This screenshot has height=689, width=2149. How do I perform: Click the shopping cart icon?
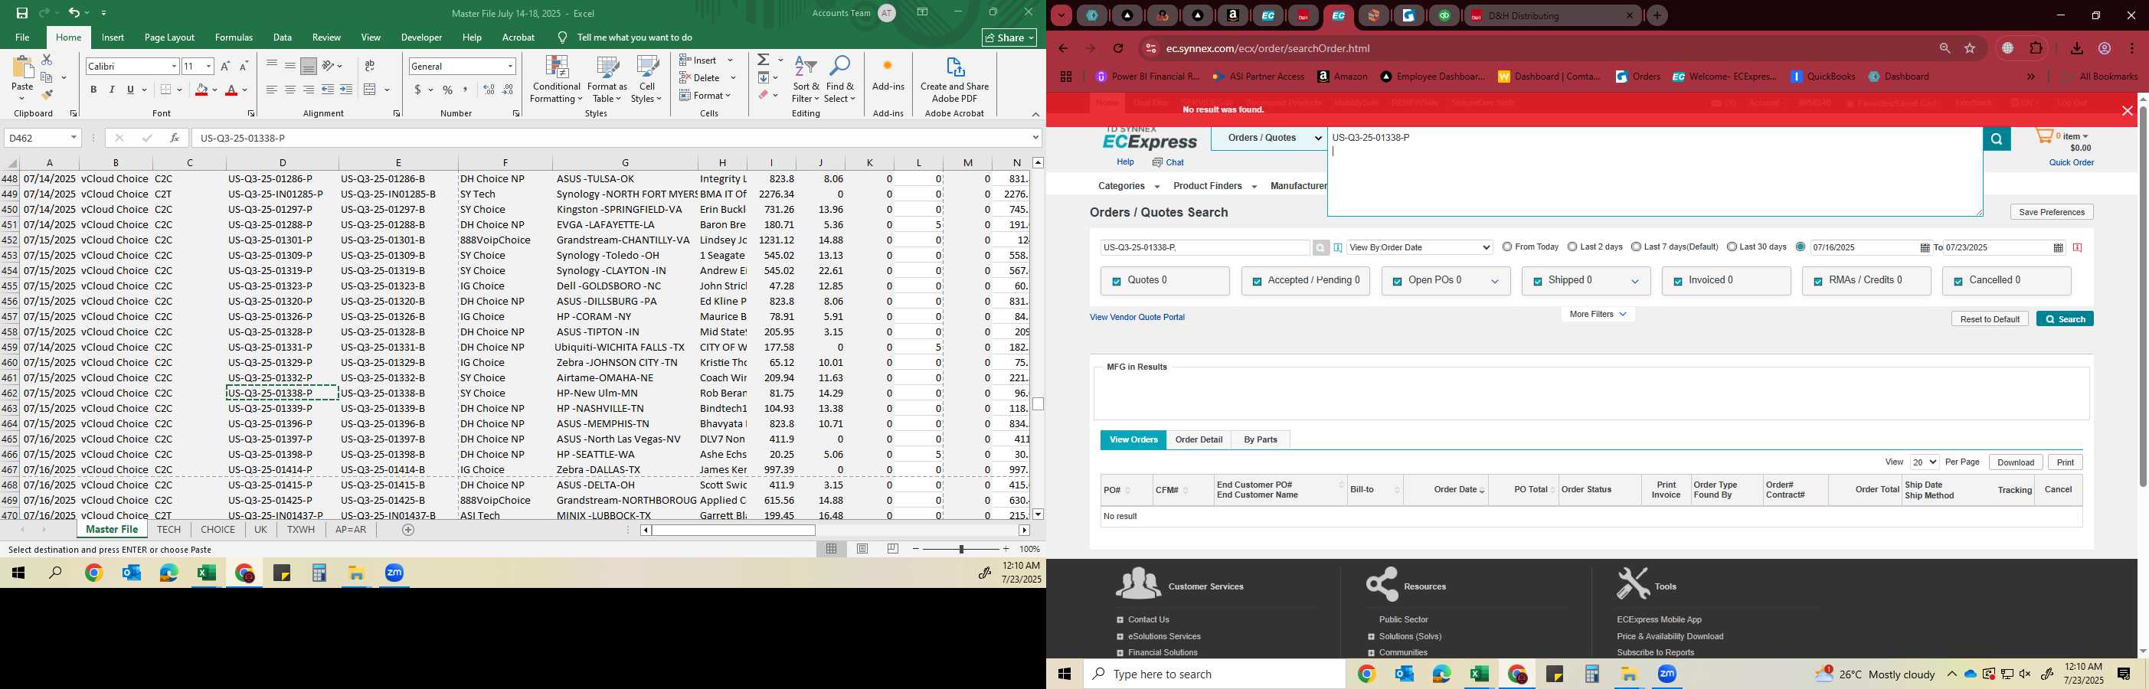tap(2044, 136)
